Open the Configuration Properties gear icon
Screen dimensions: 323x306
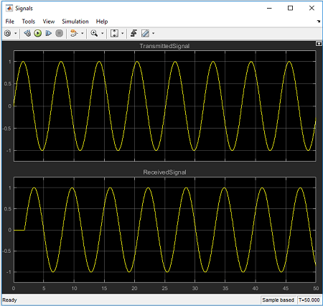tap(8, 33)
